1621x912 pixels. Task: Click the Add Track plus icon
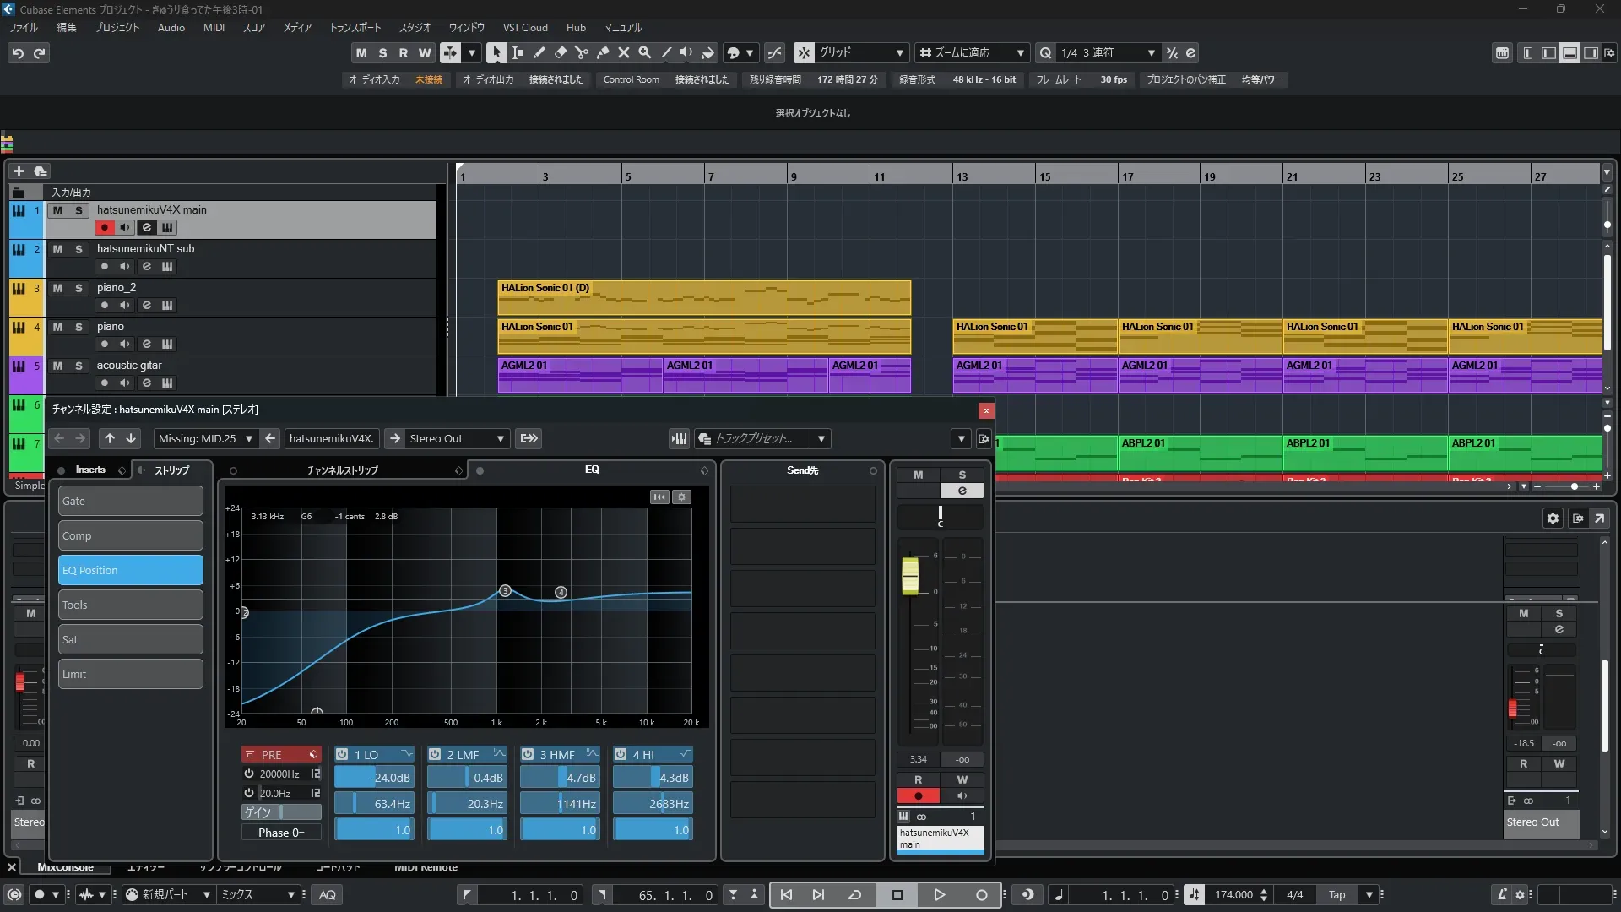point(19,171)
